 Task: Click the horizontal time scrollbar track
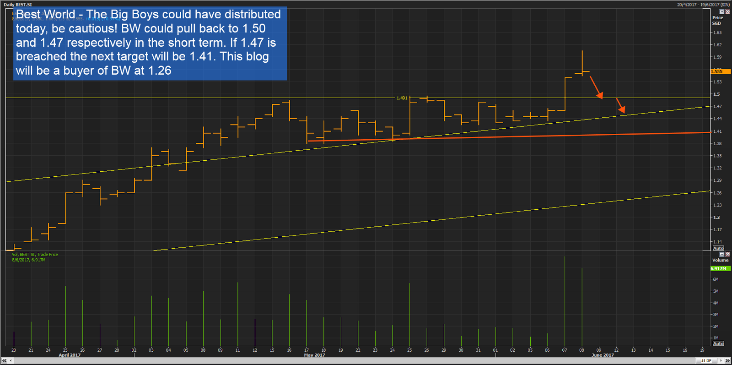point(355,361)
